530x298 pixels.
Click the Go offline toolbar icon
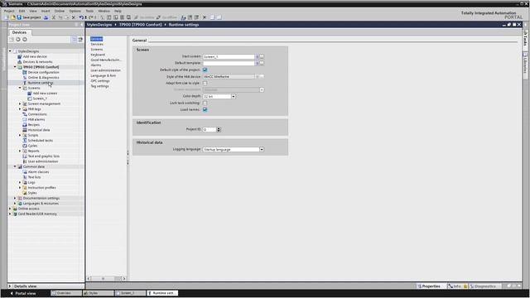pyautogui.click(x=166, y=17)
